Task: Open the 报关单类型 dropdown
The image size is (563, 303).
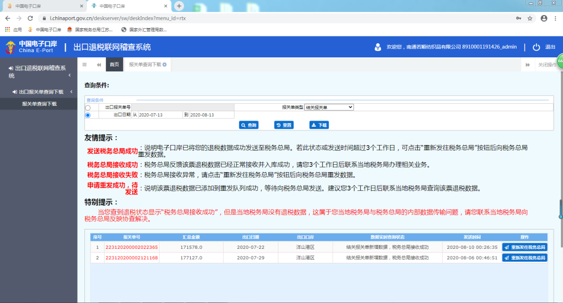Action: coord(329,107)
